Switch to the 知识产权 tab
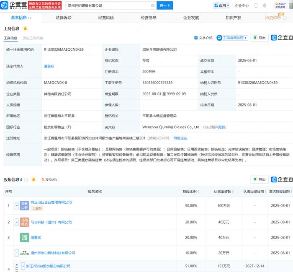 coord(234,18)
